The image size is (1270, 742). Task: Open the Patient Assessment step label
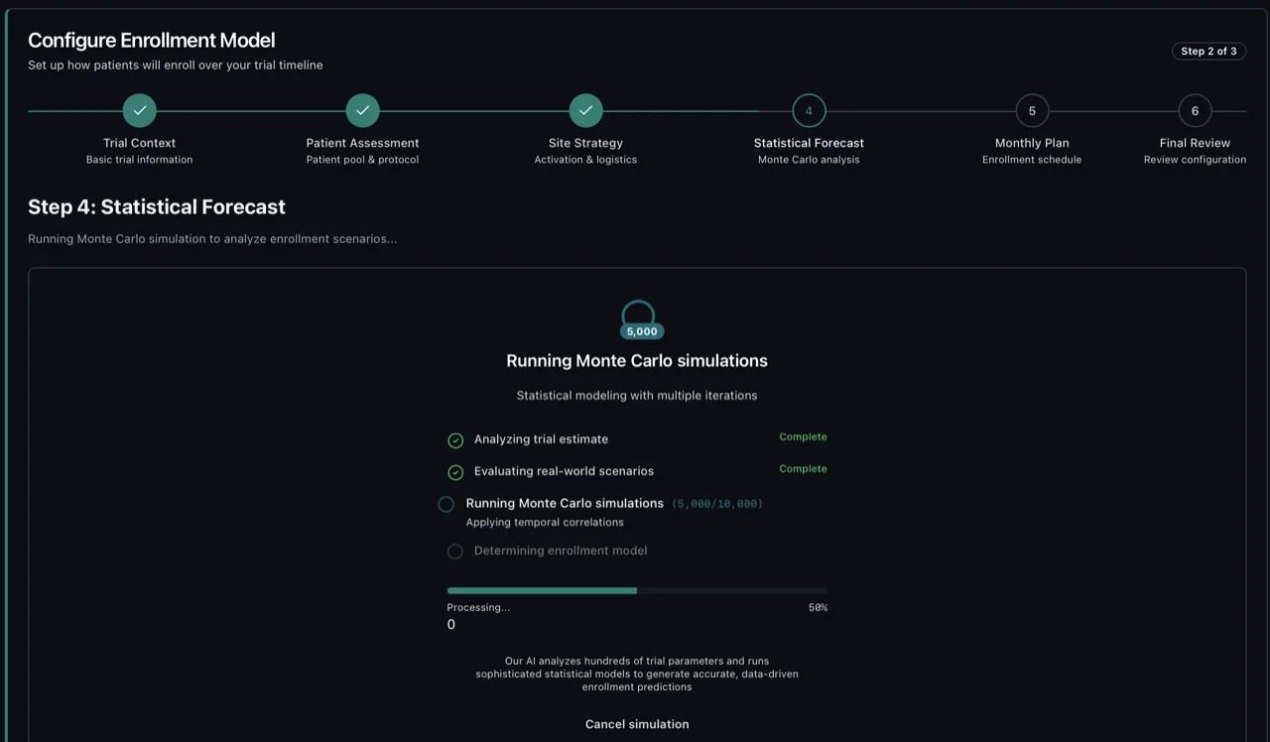coord(363,143)
